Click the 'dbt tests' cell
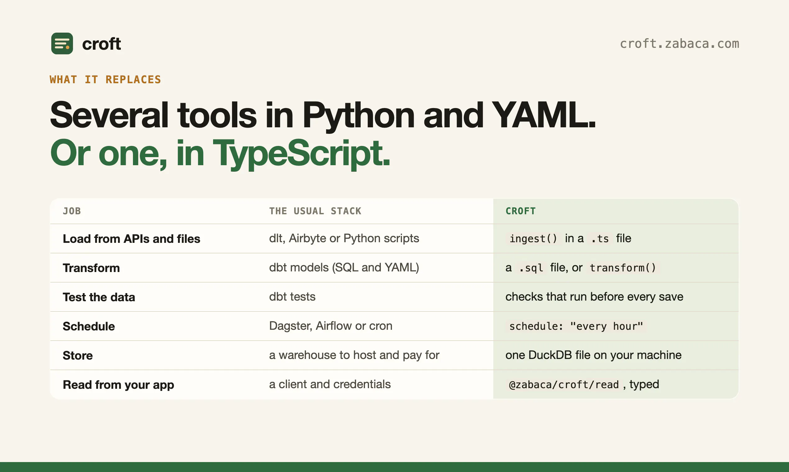 pyautogui.click(x=292, y=297)
